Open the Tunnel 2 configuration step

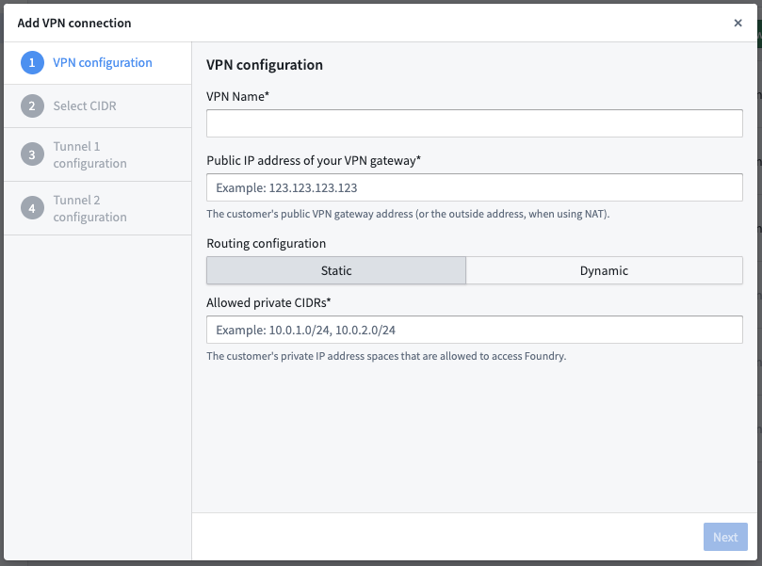click(x=90, y=208)
